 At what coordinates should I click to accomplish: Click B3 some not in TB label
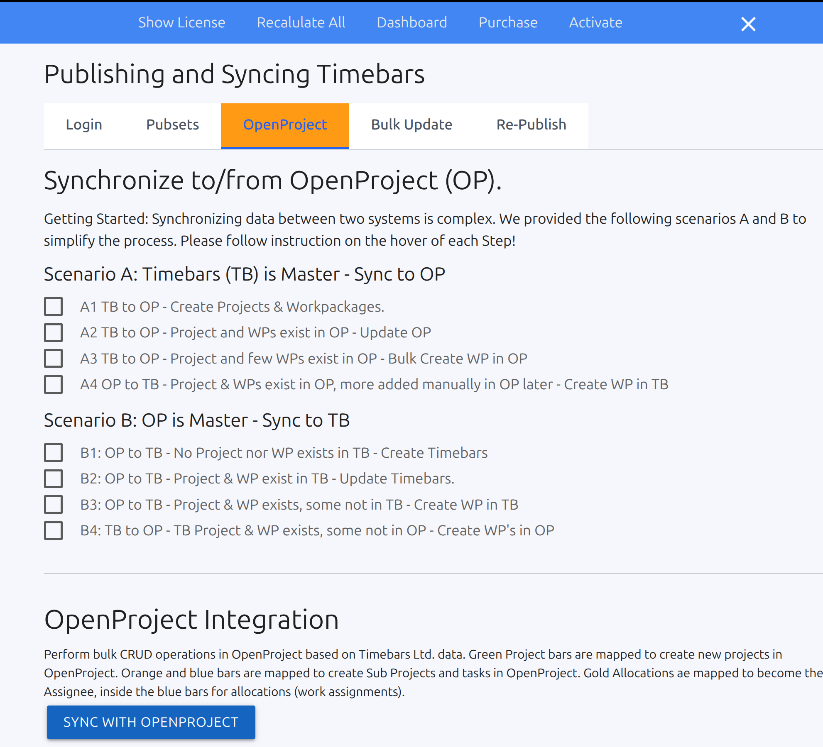point(299,505)
